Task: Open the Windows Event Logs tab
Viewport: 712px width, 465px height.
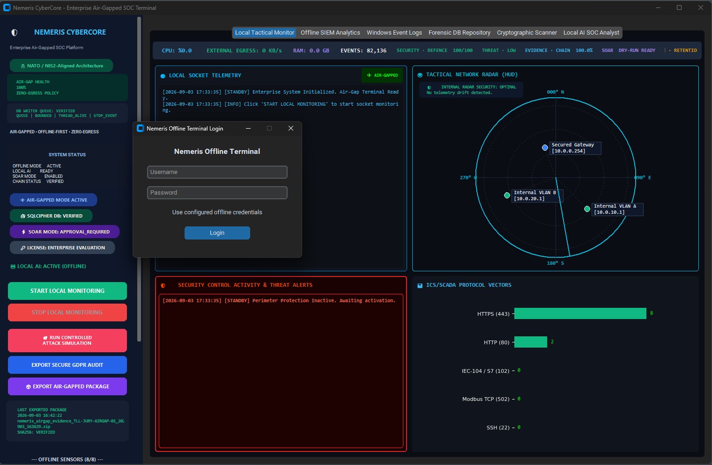Action: click(394, 33)
